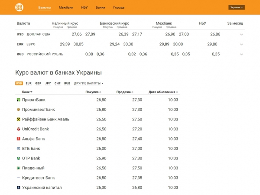Open the Кредитвест Банк link
The image size is (260, 195).
pyautogui.click(x=39, y=178)
